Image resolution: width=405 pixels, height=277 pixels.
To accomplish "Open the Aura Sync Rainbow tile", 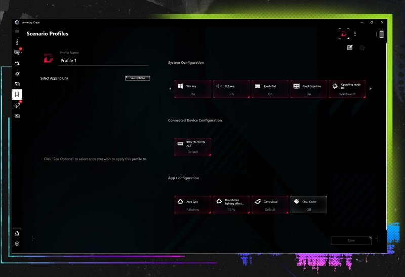I will coord(193,205).
